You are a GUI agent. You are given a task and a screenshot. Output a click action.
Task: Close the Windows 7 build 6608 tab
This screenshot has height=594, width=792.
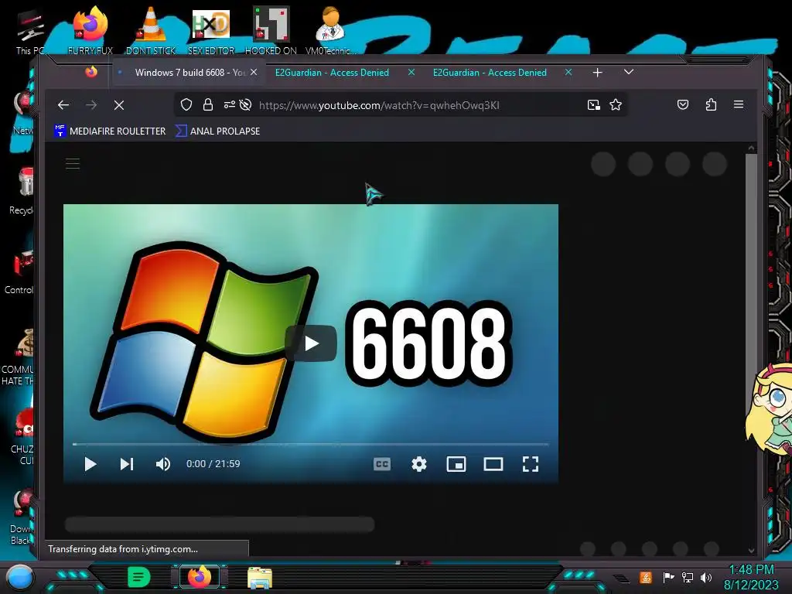click(x=254, y=72)
